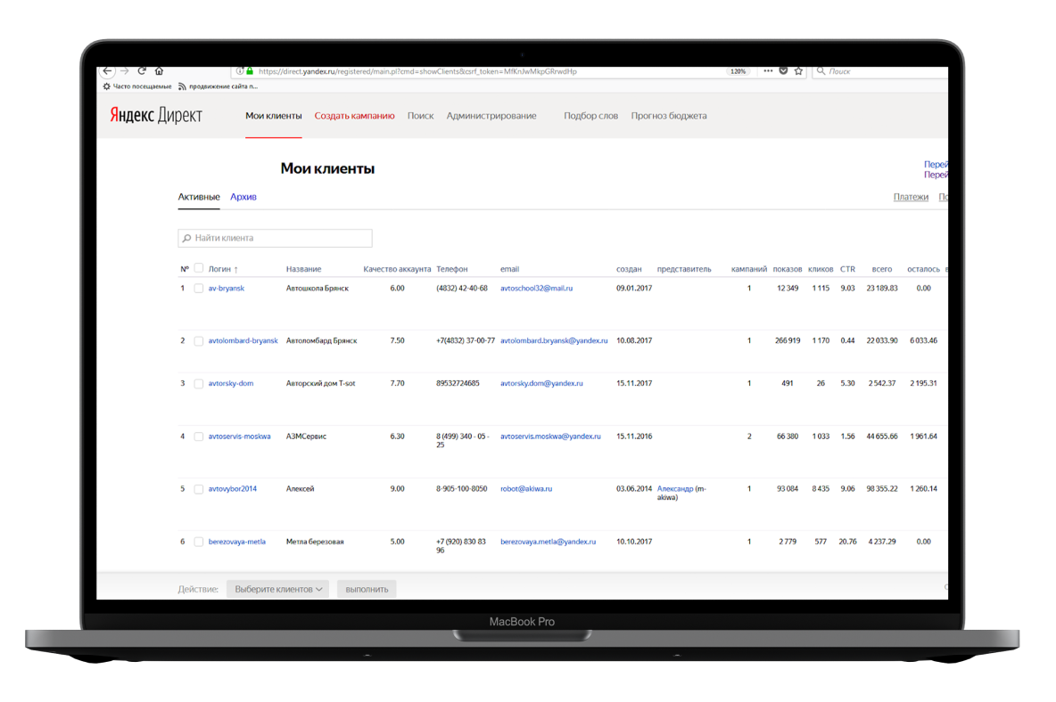Click the Автошкола Брянск name cell
This screenshot has width=1056, height=702.
[x=318, y=288]
